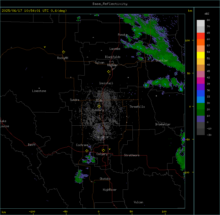Select the ThreeHills label
The width and height of the screenshot is (220, 215).
click(x=137, y=107)
